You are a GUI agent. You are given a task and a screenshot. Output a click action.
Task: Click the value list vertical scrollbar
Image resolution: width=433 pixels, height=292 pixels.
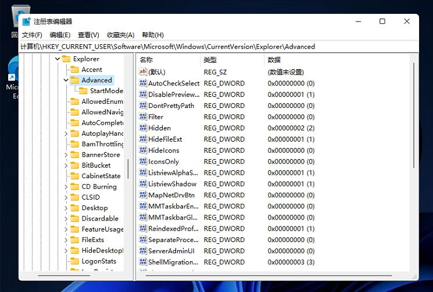coord(414,116)
